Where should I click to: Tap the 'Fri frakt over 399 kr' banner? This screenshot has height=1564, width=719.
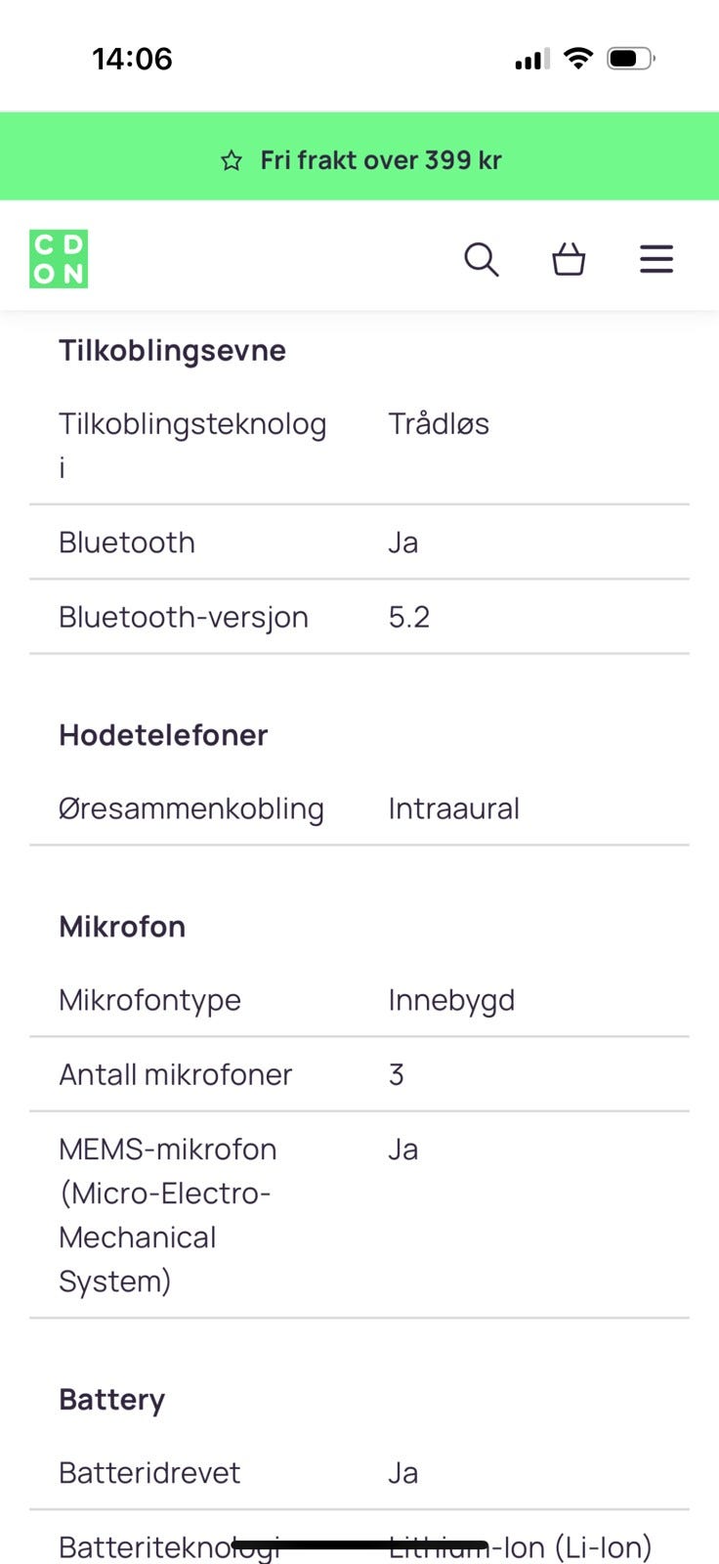(380, 160)
